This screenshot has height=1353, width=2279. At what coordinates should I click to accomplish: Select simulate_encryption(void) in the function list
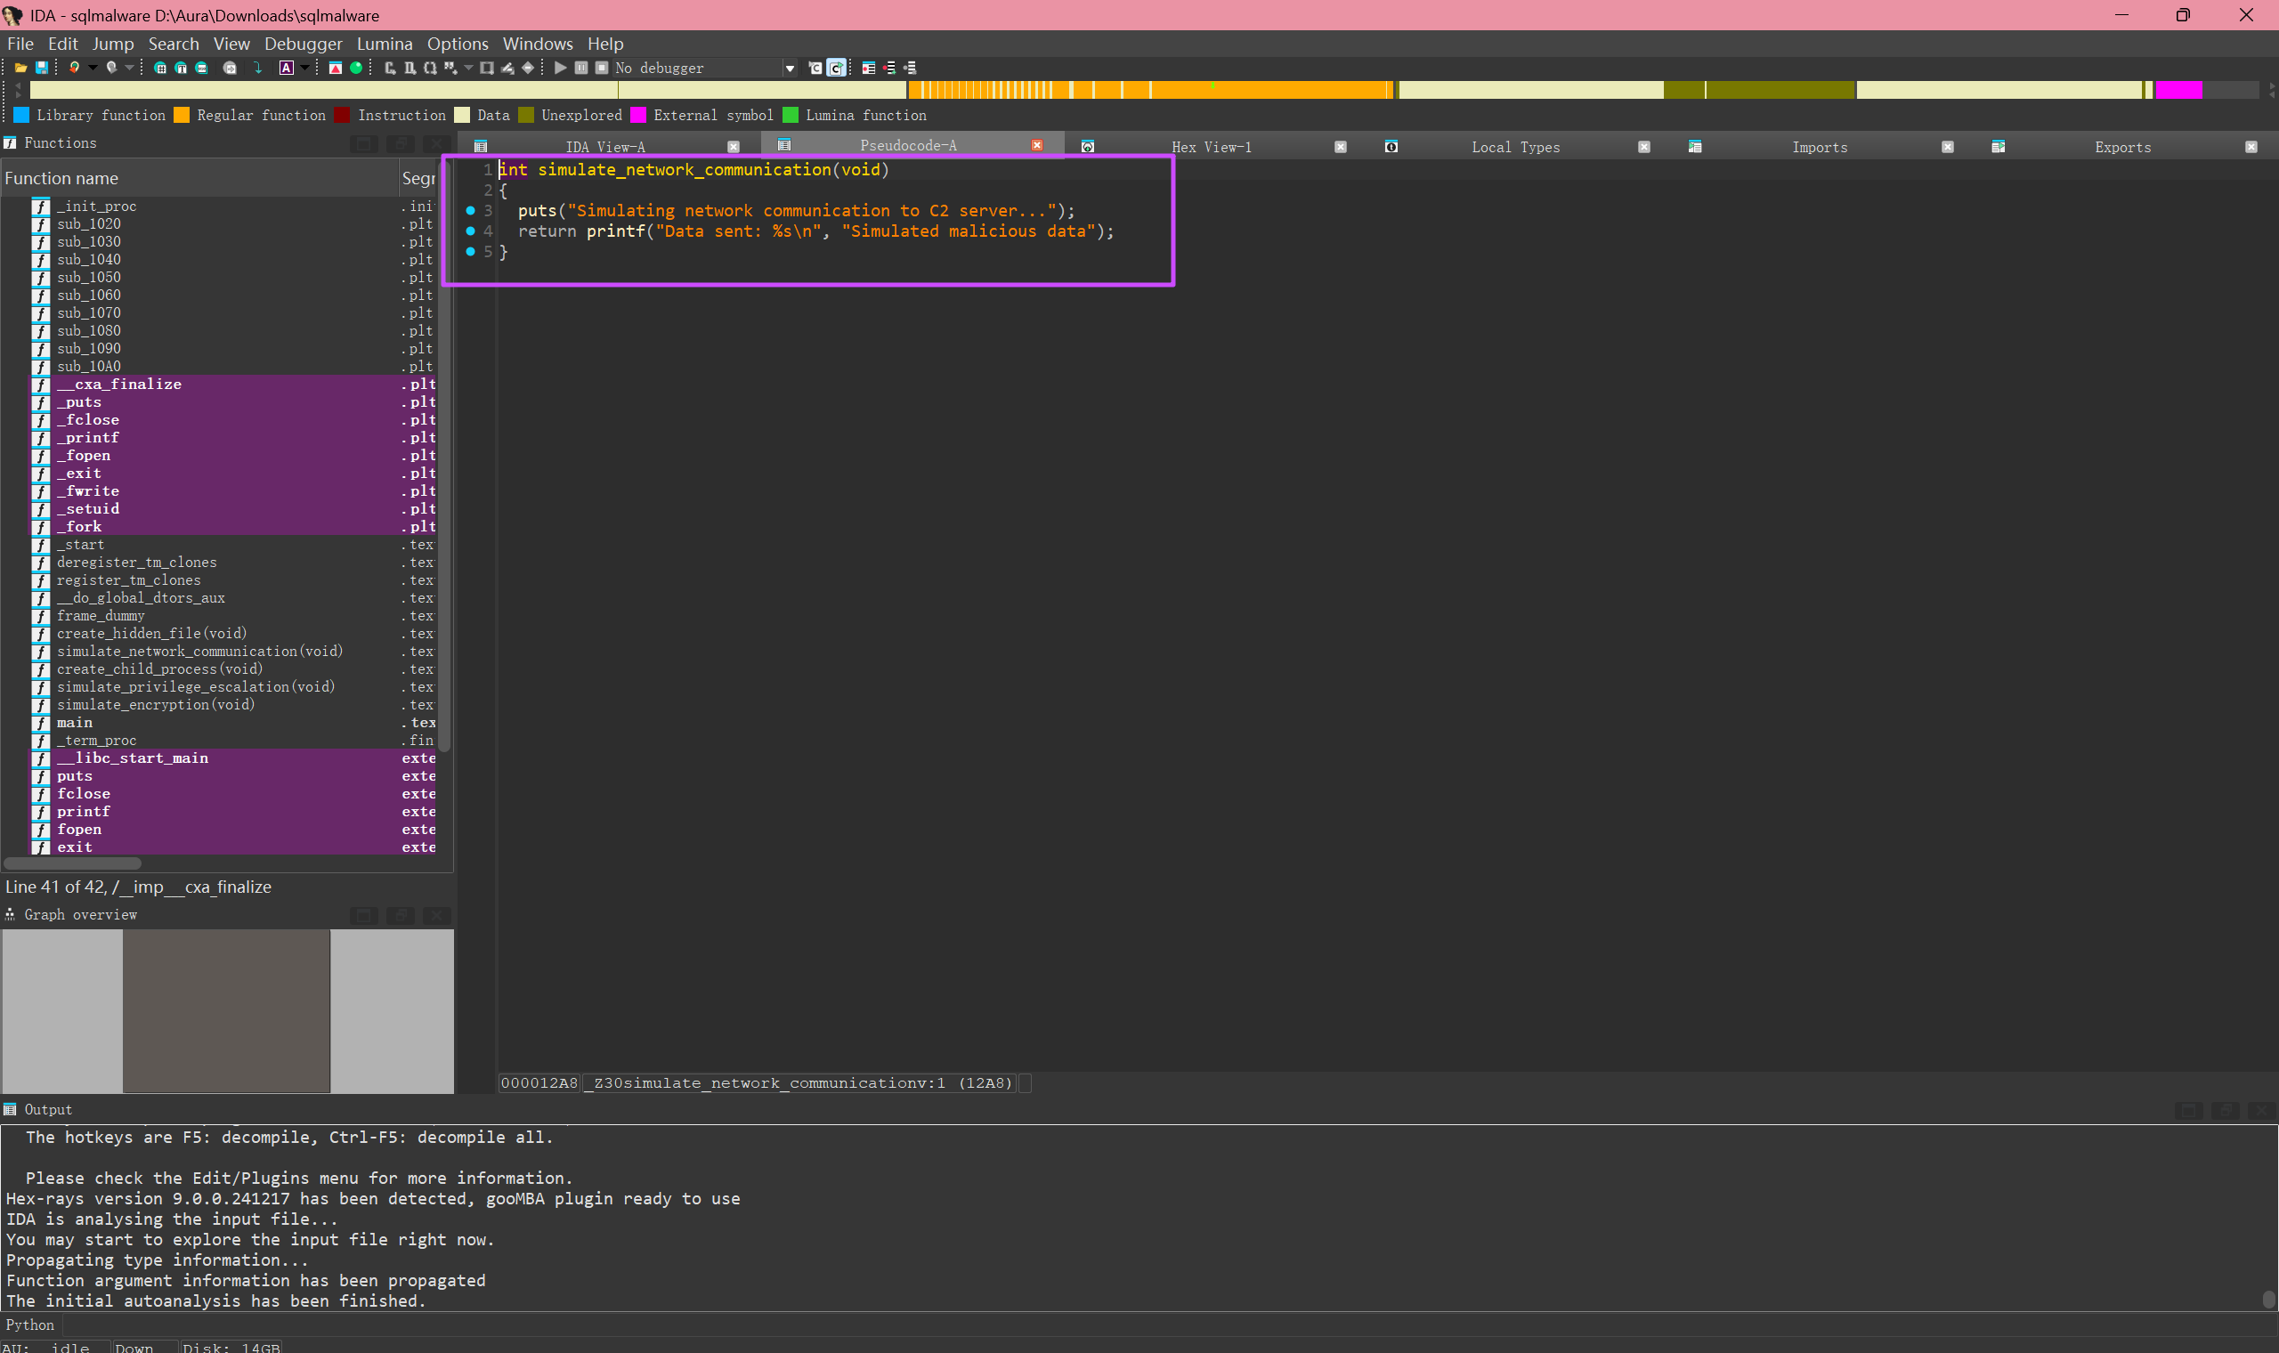(x=156, y=705)
